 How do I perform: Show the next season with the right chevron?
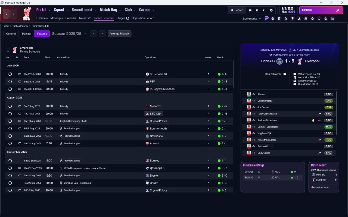[x=102, y=34]
